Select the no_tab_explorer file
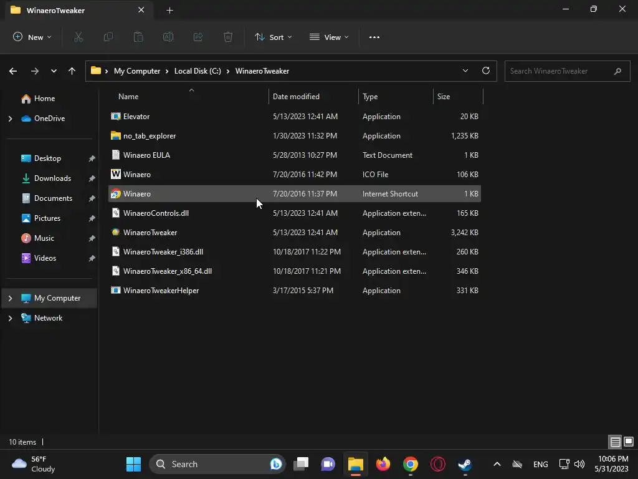 click(x=295, y=135)
